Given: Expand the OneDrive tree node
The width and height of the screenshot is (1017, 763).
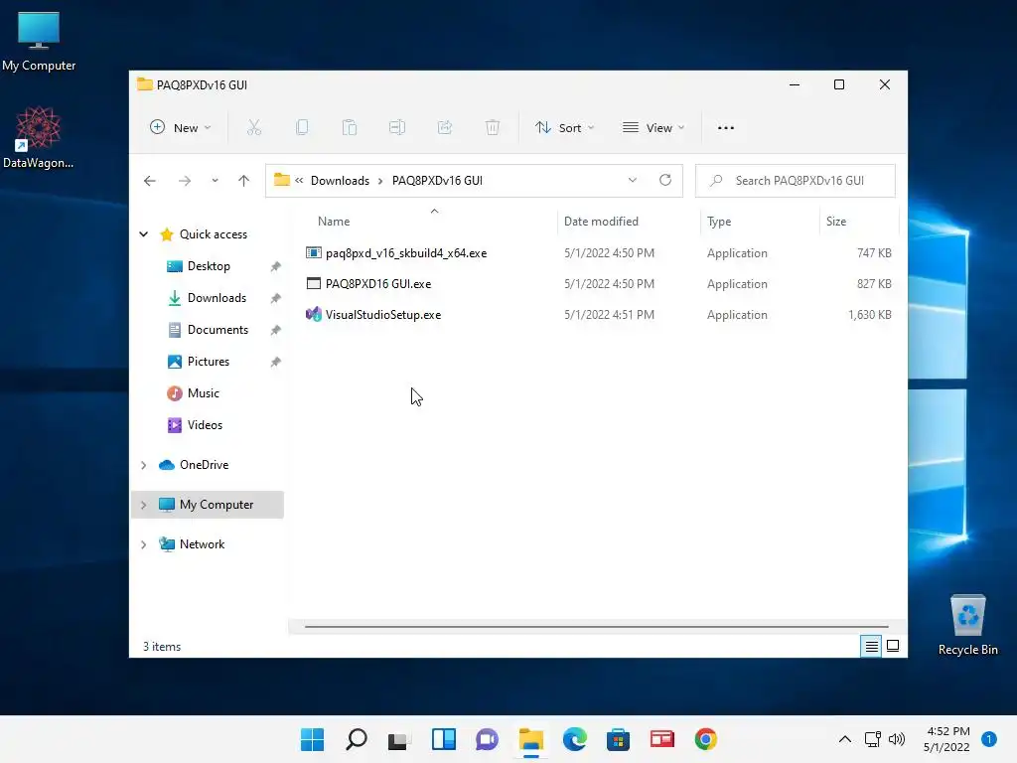Looking at the screenshot, I should tap(143, 465).
